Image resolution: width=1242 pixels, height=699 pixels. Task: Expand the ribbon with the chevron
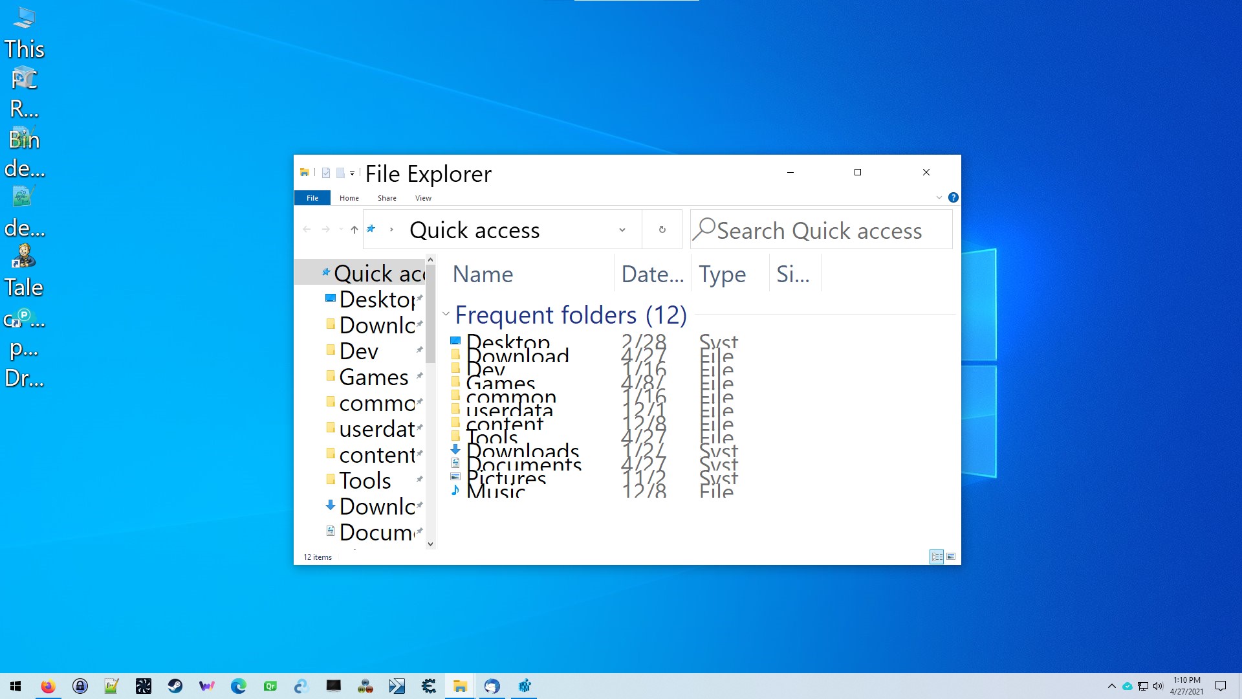click(939, 197)
